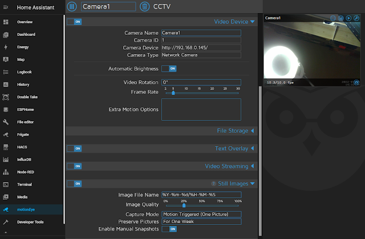Image resolution: width=365 pixels, height=239 pixels.
Task: Click the 20 mark on Frame Rate slider
Action: (212, 89)
